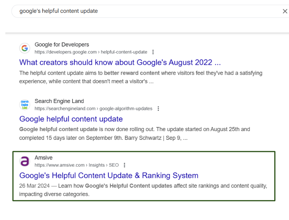Click the Amsive snippet dated 26 Mar 2024

(x=143, y=190)
